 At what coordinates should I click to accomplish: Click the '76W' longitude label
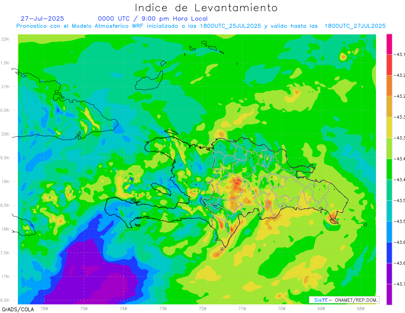pyautogui.click(x=44, y=308)
